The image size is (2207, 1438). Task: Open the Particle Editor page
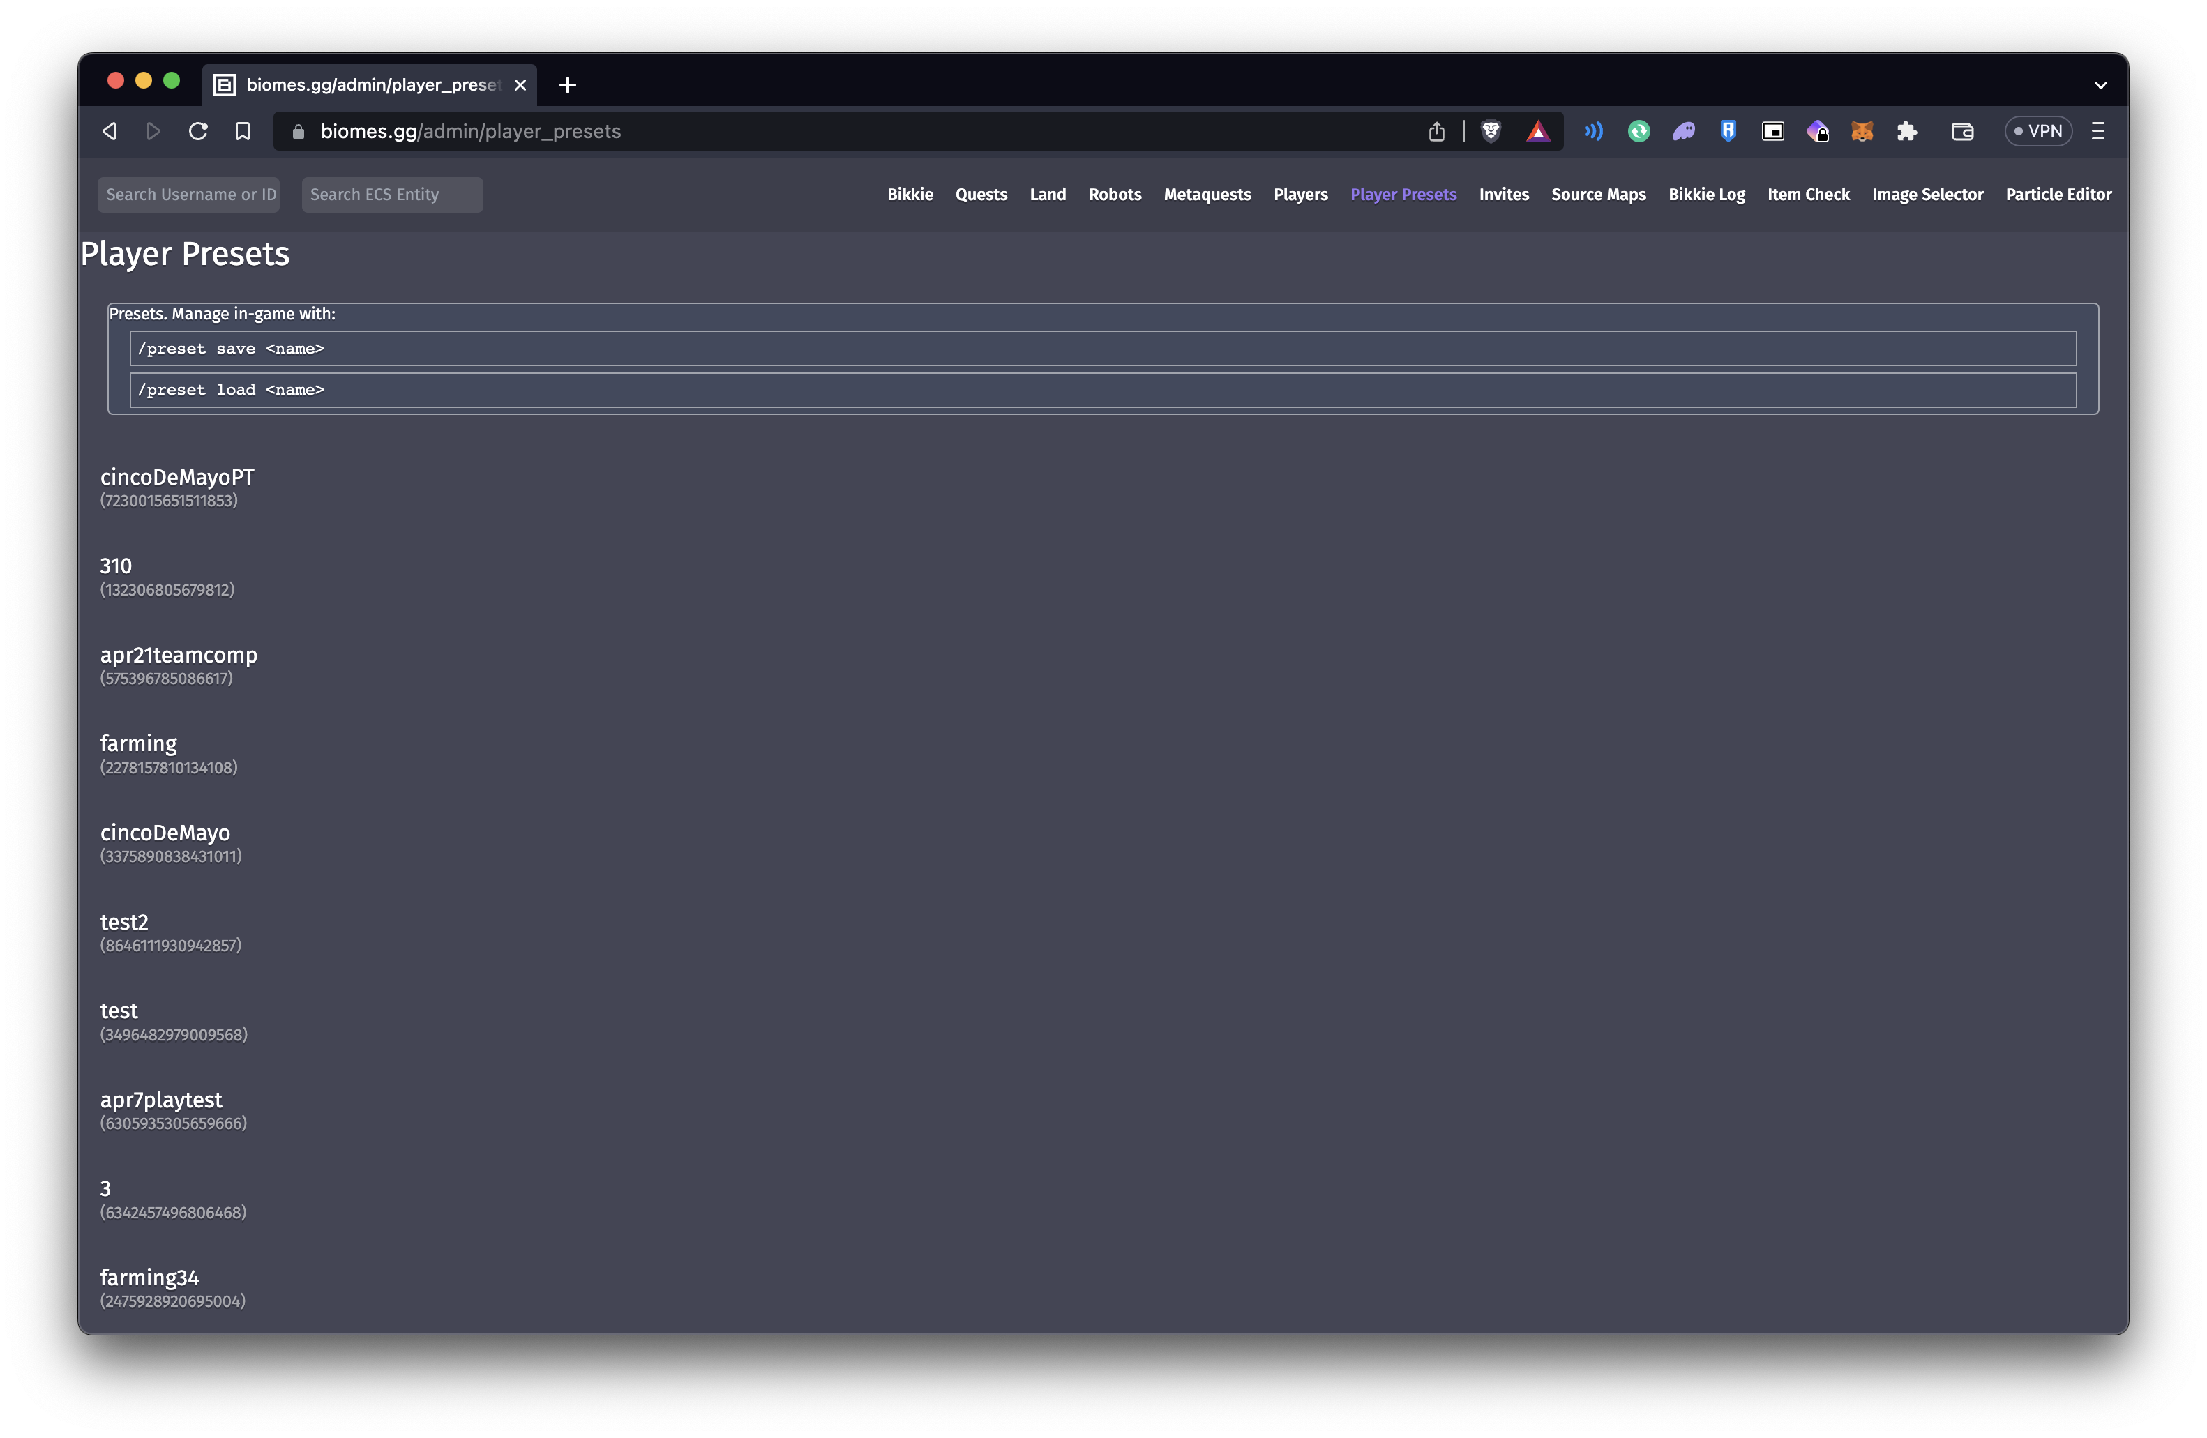click(2058, 195)
